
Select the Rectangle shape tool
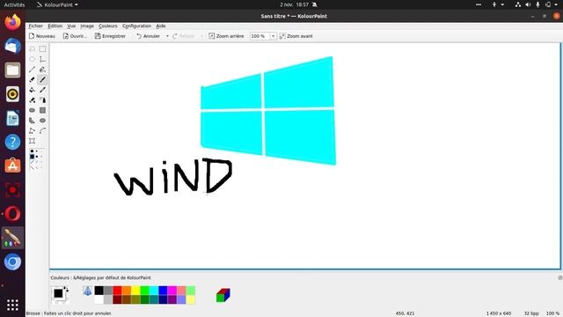[42, 110]
